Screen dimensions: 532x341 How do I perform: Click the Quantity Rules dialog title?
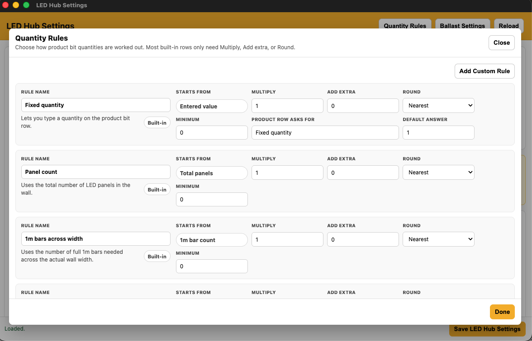42,38
